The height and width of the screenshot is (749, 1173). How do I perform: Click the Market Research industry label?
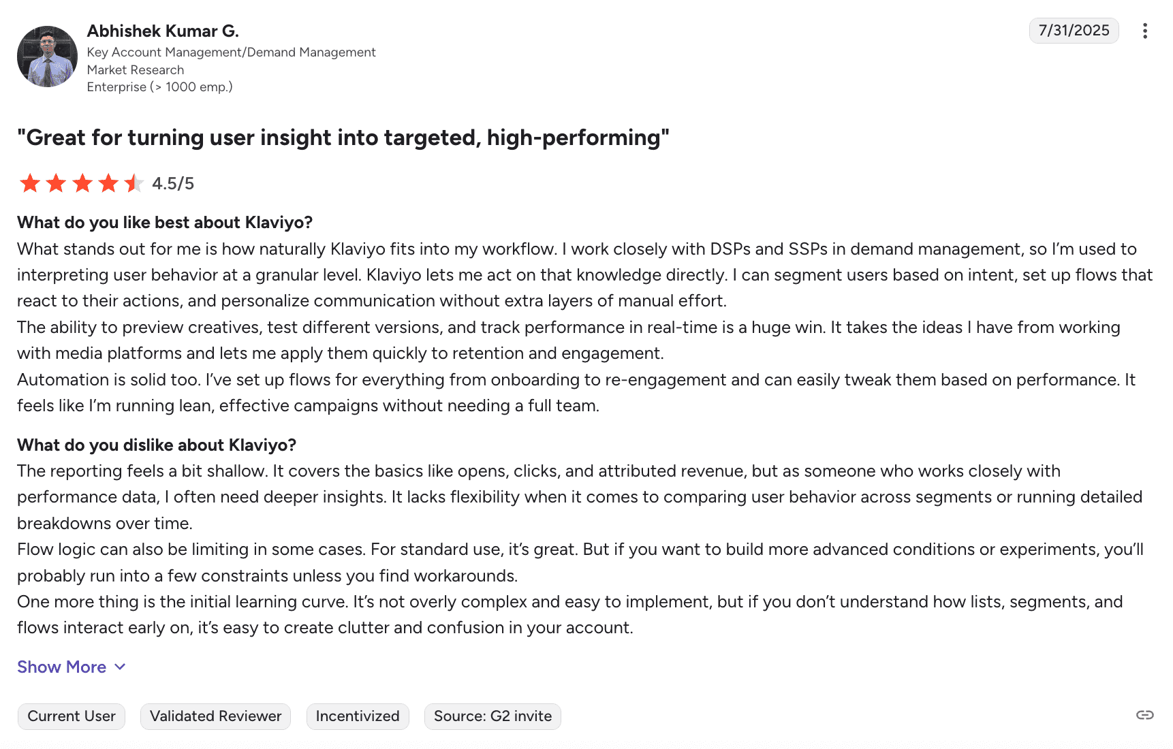pyautogui.click(x=136, y=69)
